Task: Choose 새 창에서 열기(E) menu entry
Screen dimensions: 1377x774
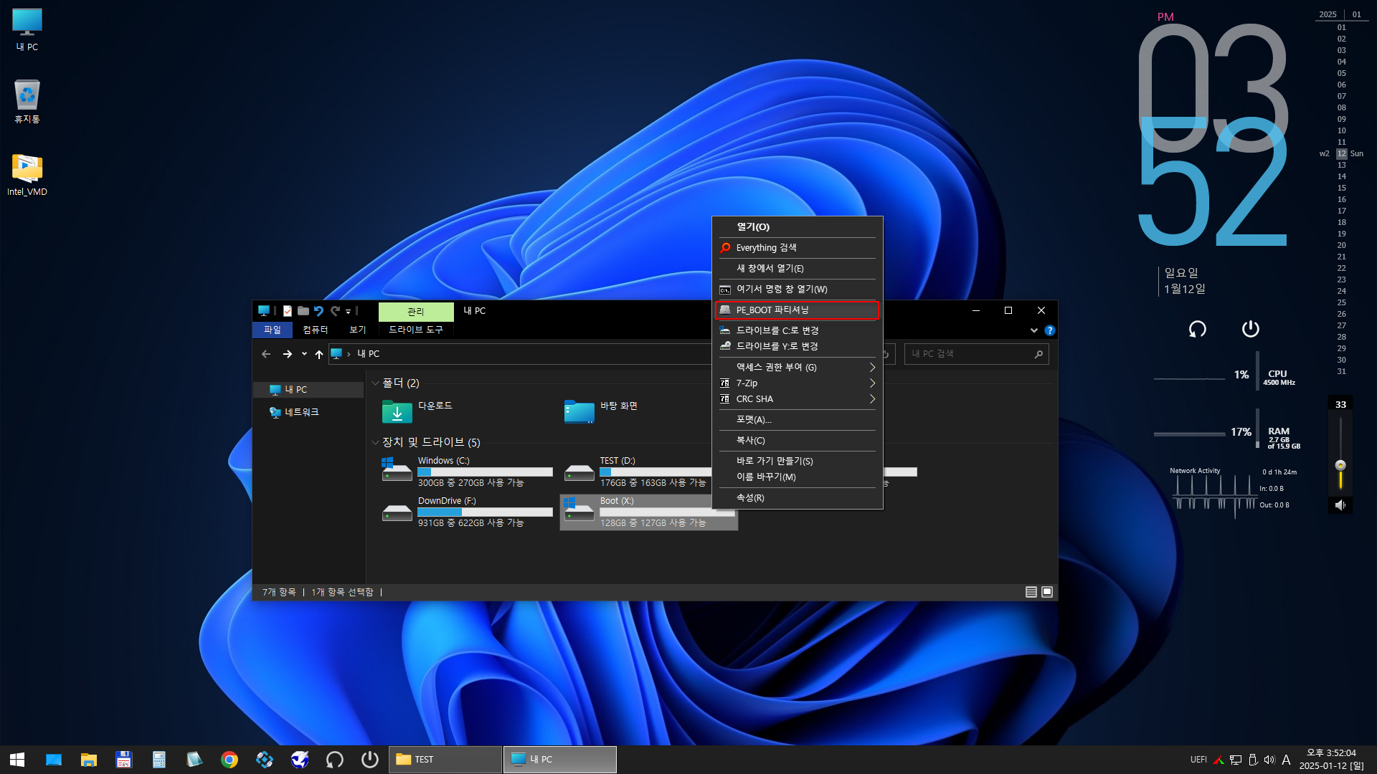Action: (797, 269)
